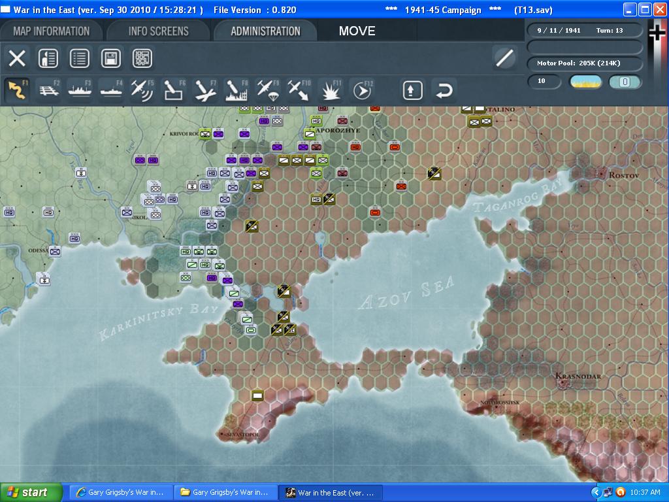Select the F9 air transport parachute icon
Viewport: 669px width, 502px height.
[268, 90]
